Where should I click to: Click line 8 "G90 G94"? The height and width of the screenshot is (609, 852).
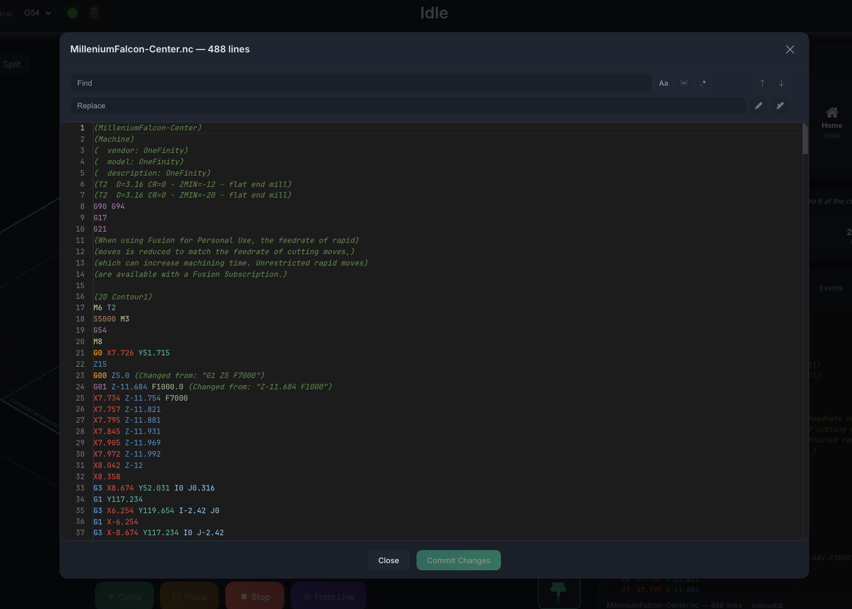point(109,207)
